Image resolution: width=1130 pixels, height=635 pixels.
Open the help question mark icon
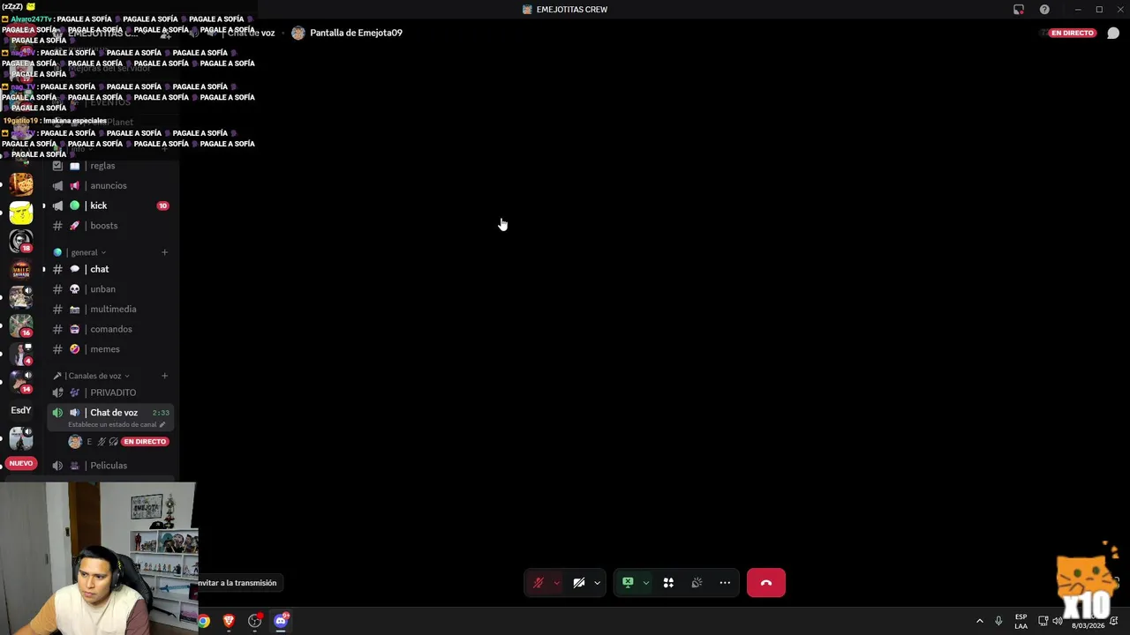click(1044, 10)
